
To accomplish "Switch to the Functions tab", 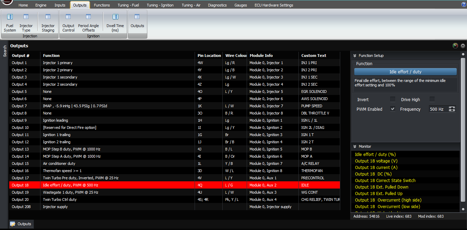I will [102, 5].
